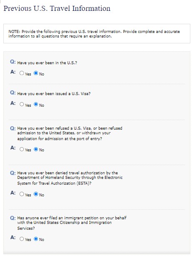The width and height of the screenshot is (192, 256).
Task: Click the NOTE instruction box text
Action: pos(94,34)
